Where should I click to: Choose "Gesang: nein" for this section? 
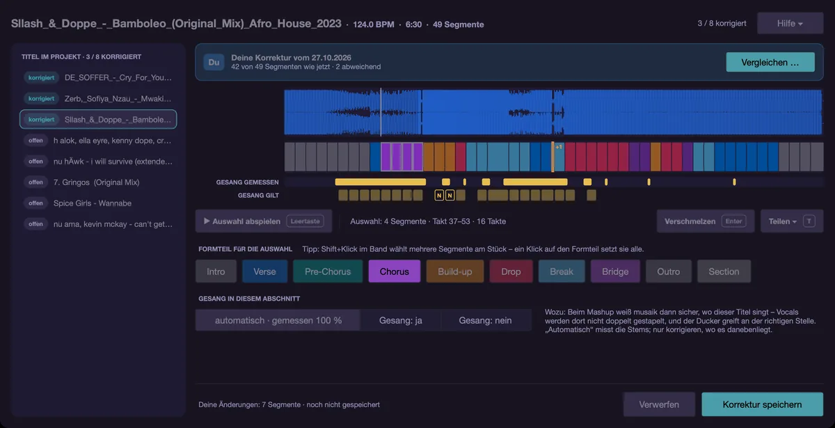[486, 320]
